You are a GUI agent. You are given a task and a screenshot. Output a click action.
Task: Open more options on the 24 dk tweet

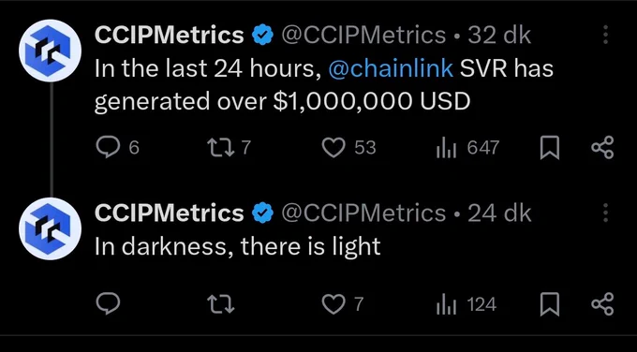click(x=605, y=213)
